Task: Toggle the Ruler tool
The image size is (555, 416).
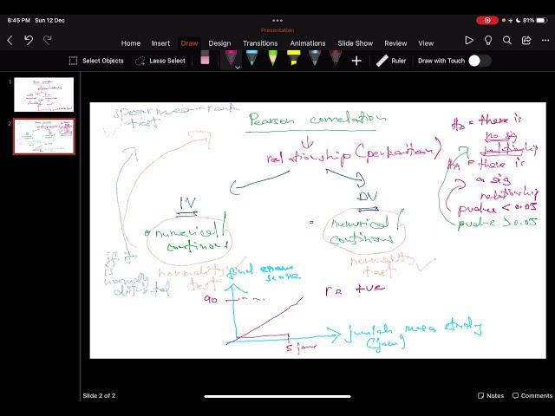Action: coord(391,61)
